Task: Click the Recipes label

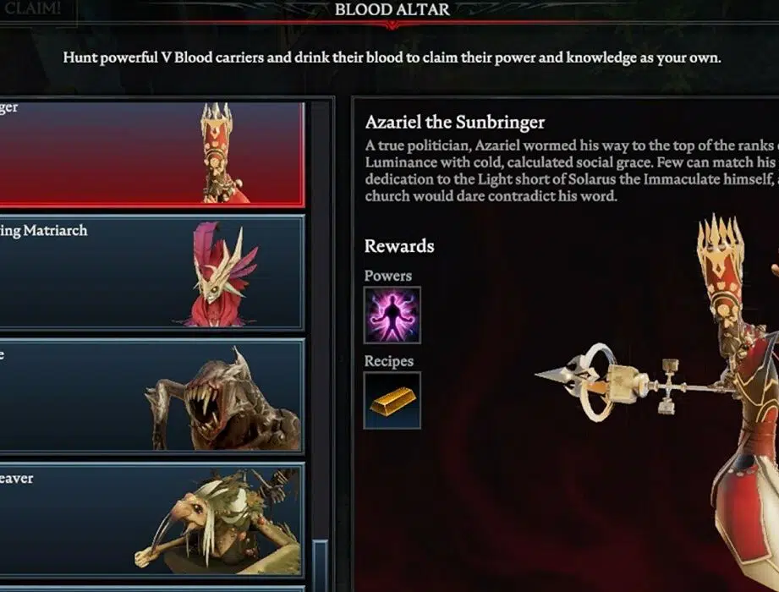Action: [x=388, y=361]
